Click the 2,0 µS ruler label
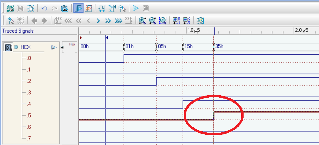The height and width of the screenshot is (145, 319). [x=301, y=31]
